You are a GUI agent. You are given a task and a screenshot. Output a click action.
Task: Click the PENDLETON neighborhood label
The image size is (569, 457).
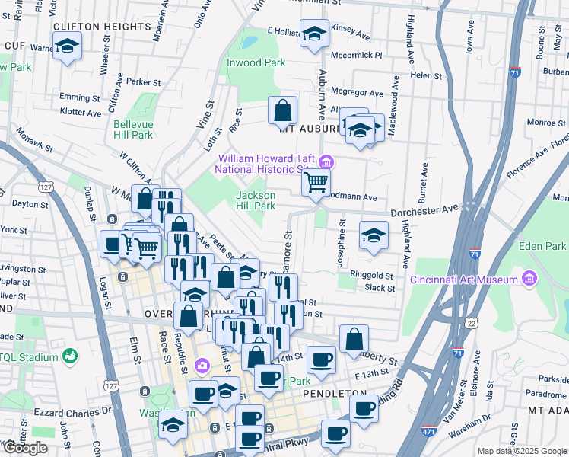tap(335, 394)
